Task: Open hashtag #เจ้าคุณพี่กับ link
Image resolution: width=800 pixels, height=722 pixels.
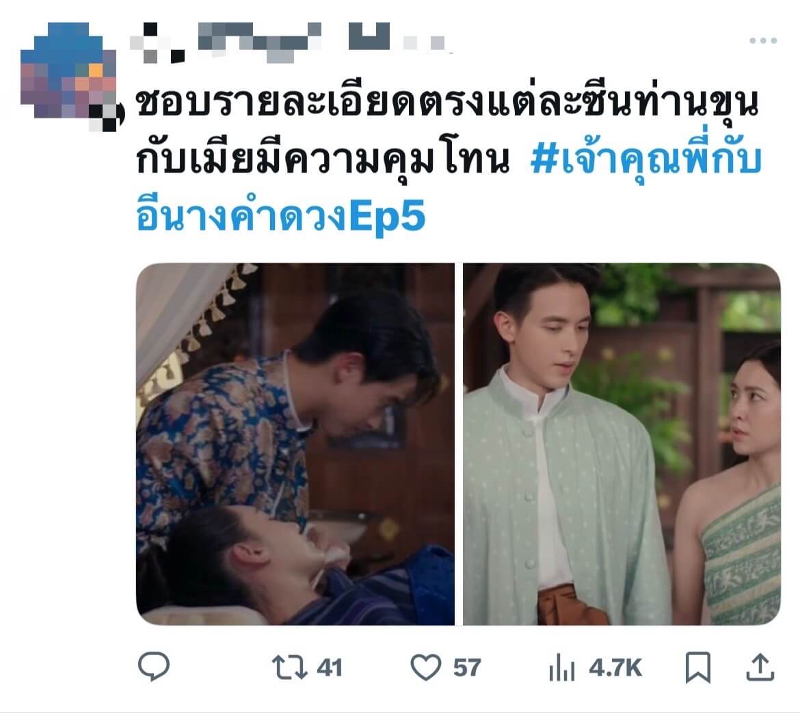Action: click(x=646, y=159)
